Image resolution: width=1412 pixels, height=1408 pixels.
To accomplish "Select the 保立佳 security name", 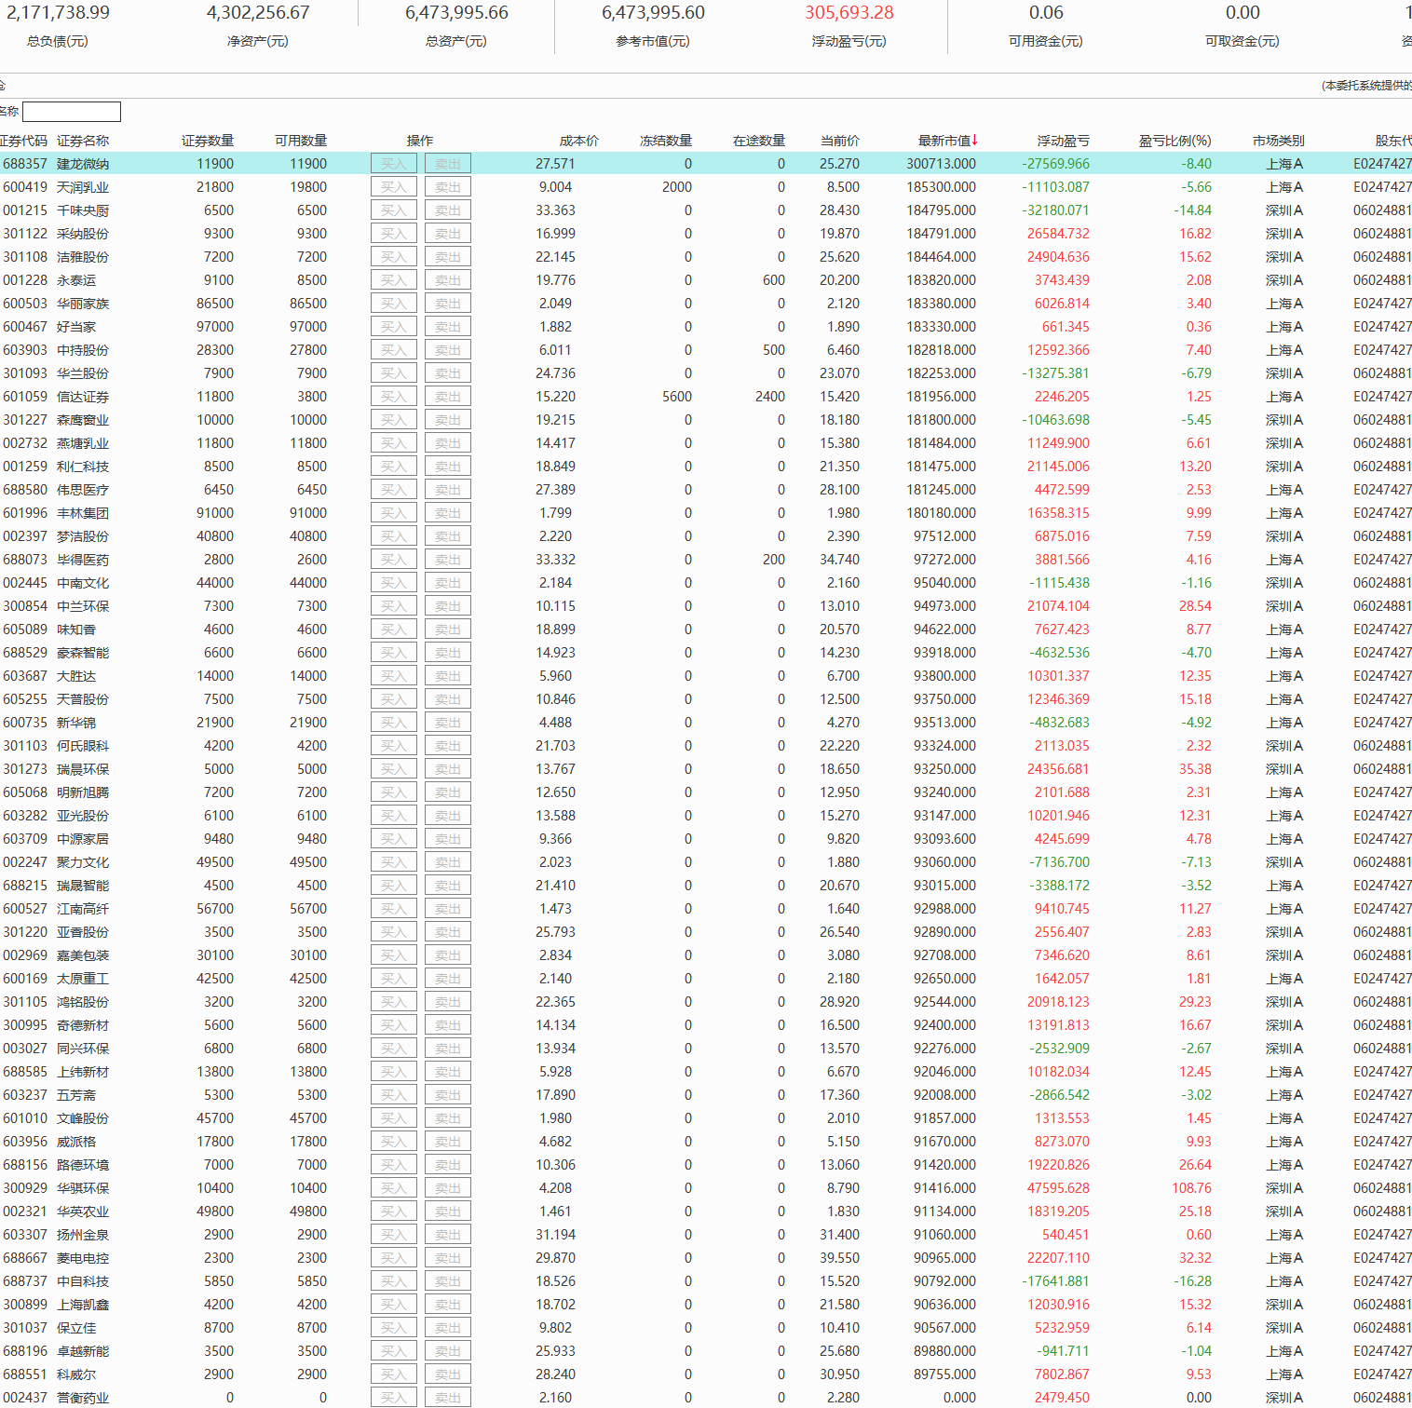I will [x=76, y=1328].
